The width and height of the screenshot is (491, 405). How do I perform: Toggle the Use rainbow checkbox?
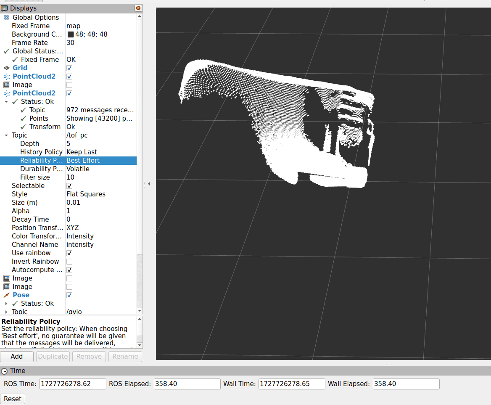69,253
